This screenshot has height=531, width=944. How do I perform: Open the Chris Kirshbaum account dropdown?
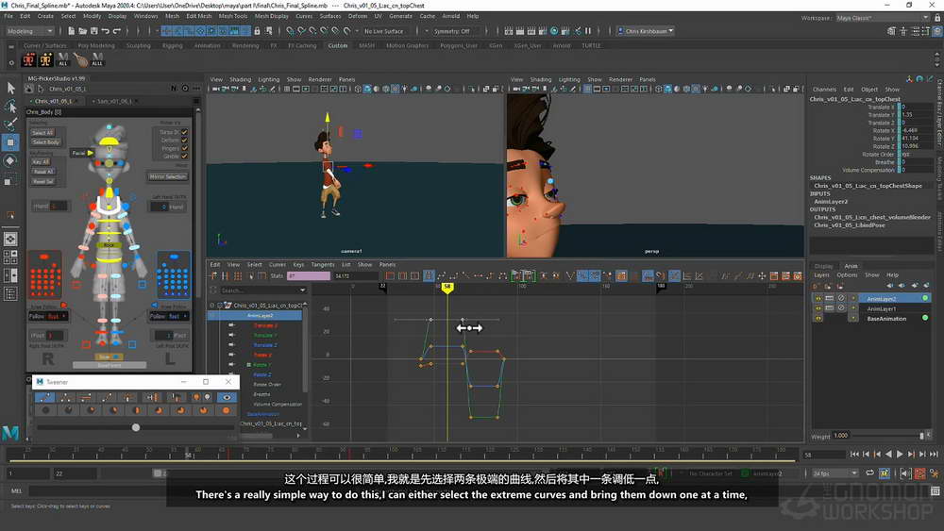tap(646, 31)
